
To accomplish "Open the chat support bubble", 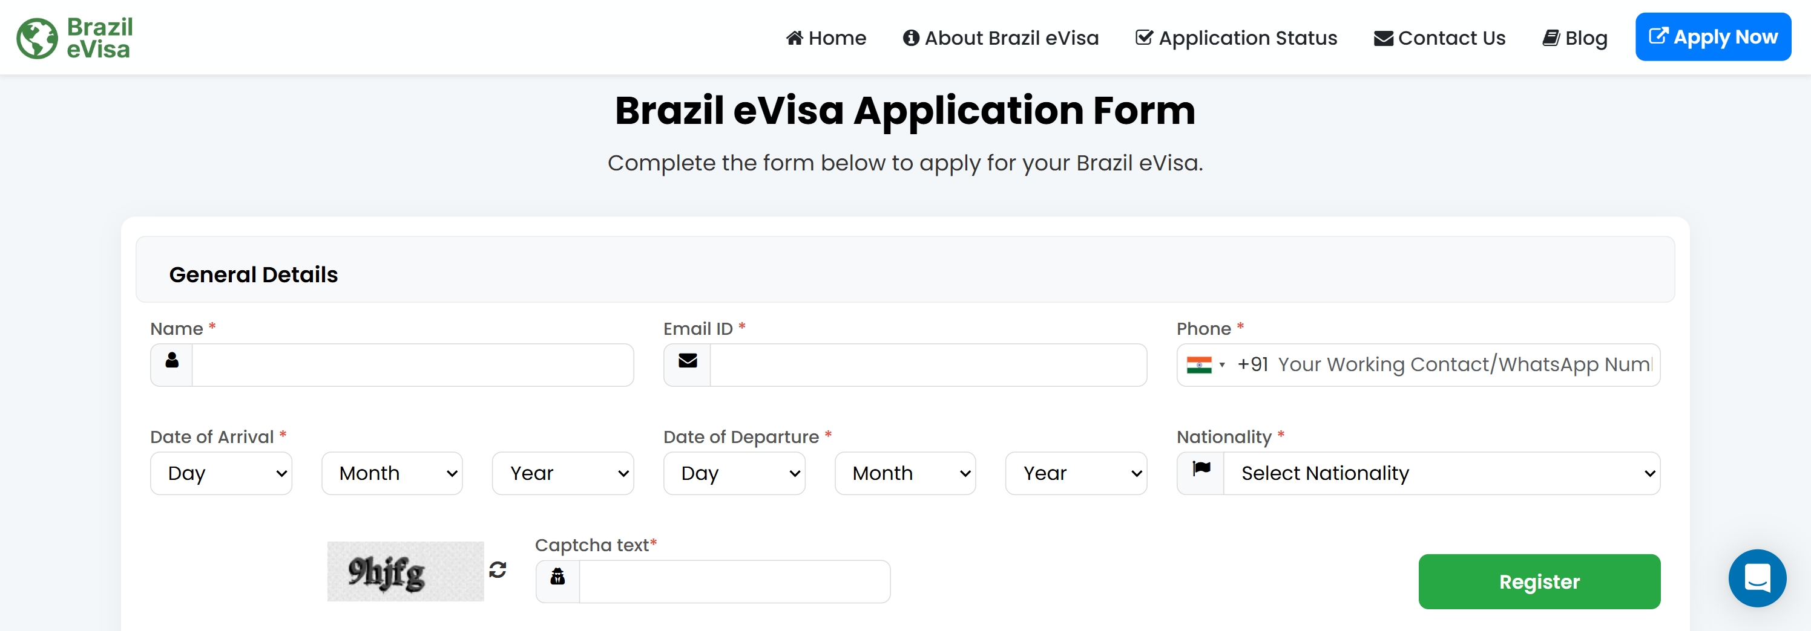I will pos(1756,578).
